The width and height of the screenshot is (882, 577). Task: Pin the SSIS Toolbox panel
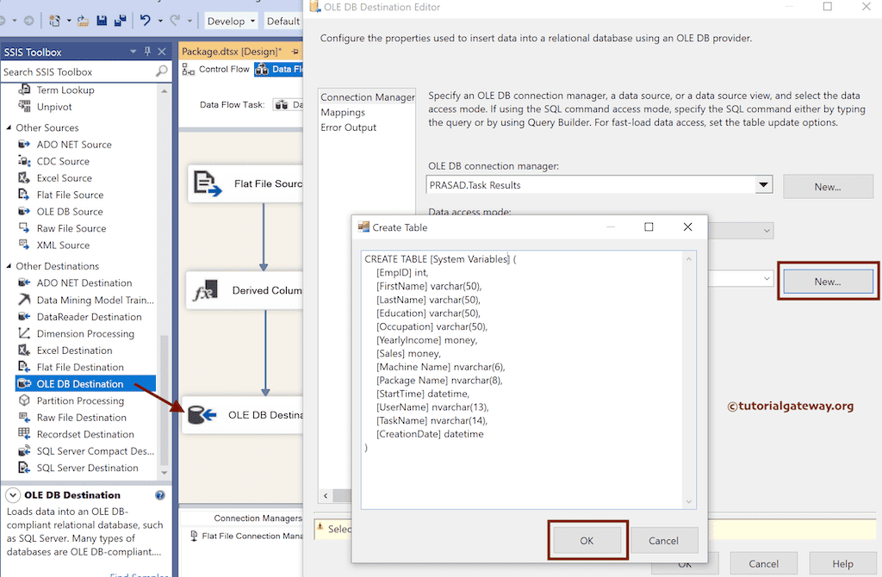coord(147,51)
